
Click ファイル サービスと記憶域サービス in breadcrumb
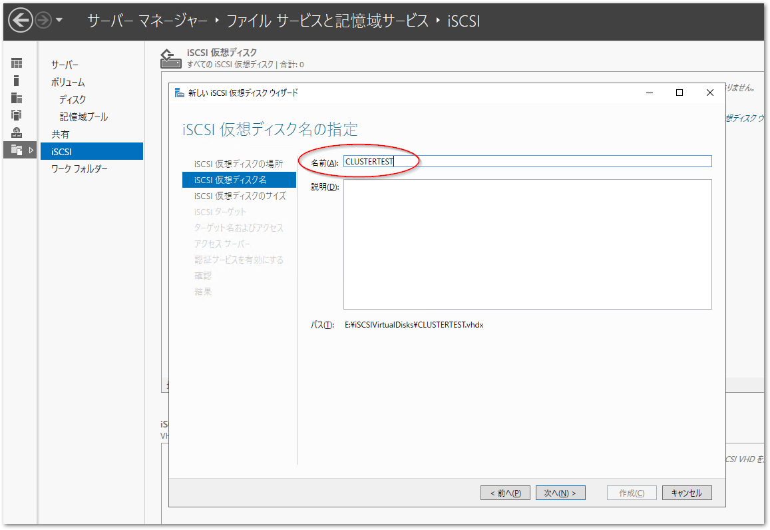327,21
